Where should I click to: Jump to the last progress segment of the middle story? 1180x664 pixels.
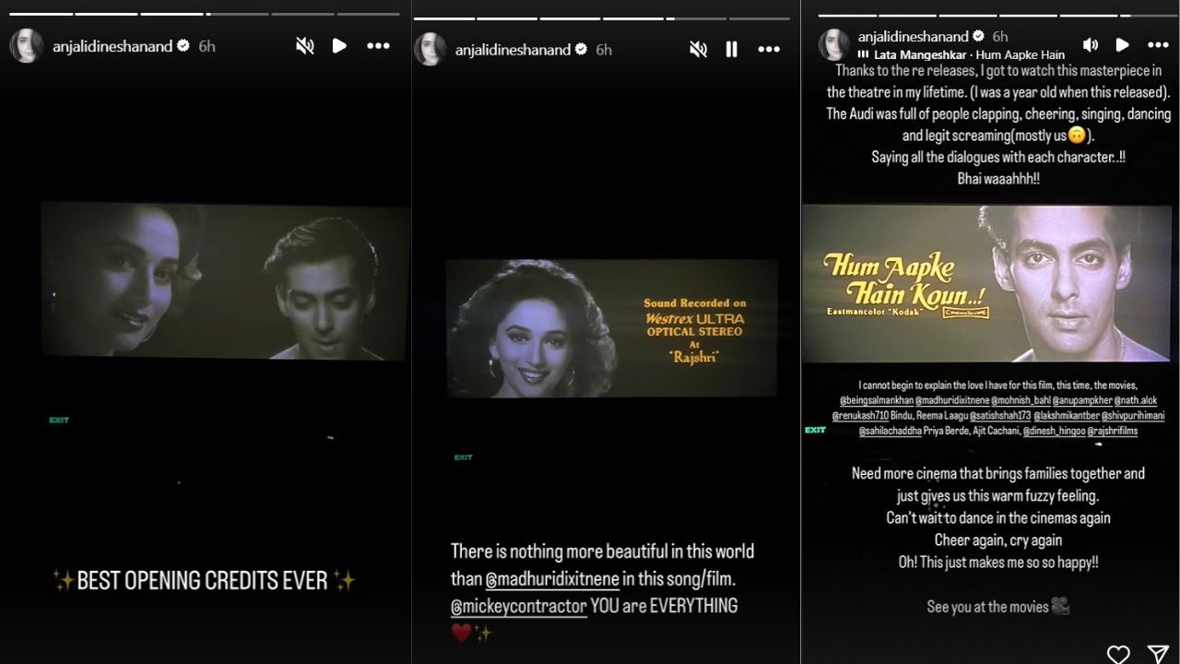[759, 18]
